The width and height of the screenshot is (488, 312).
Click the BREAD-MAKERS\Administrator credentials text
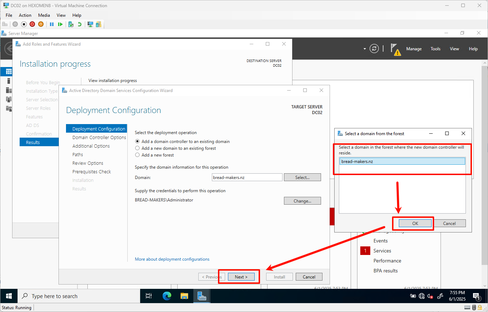(164, 200)
